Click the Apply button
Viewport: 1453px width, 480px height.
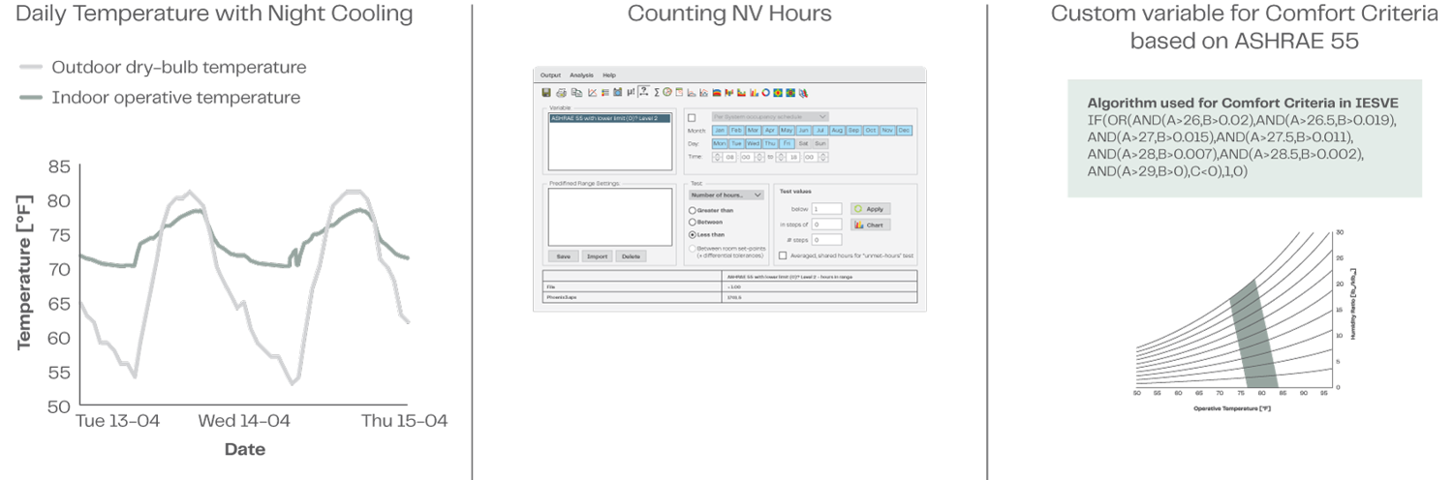point(870,208)
